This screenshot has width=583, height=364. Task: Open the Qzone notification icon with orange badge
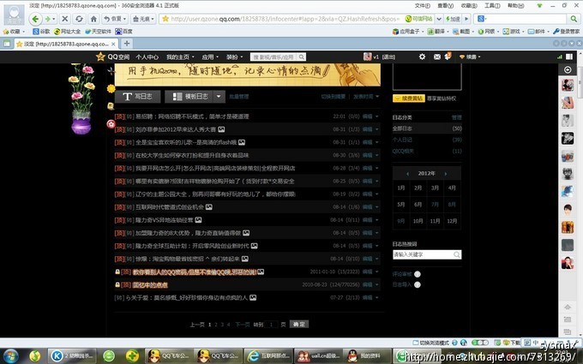(448, 57)
